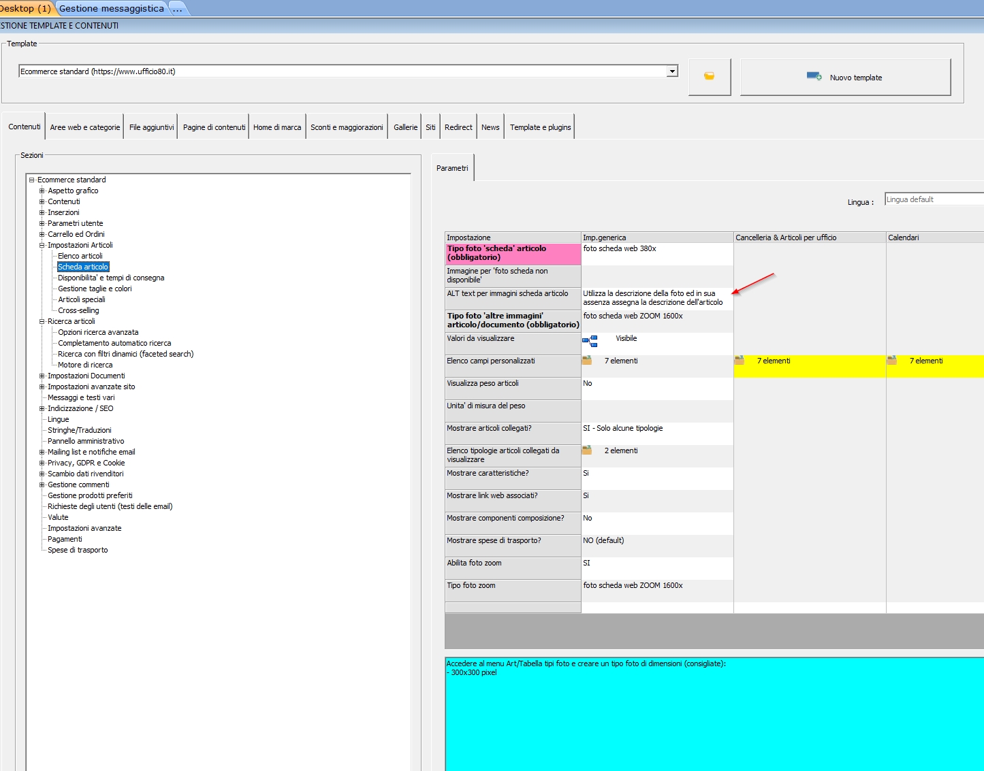Image resolution: width=984 pixels, height=771 pixels.
Task: Switch to the Gallerie tab
Action: 405,127
